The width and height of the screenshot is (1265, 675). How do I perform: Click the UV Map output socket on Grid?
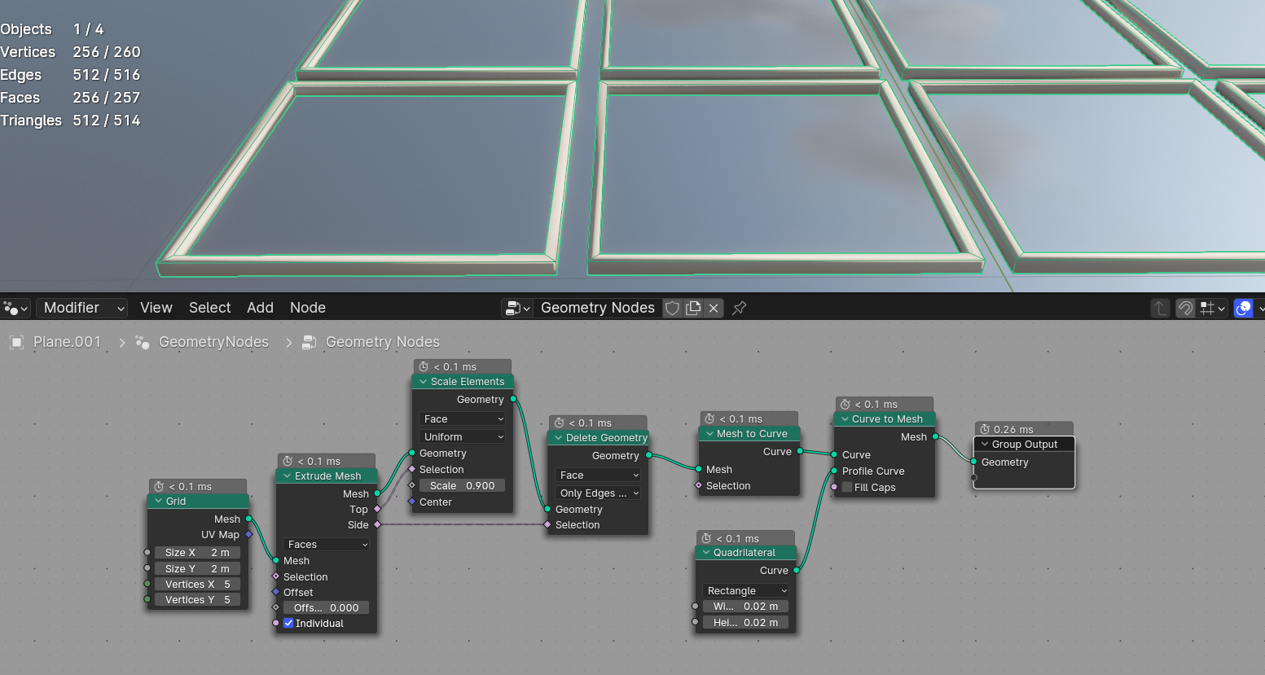pyautogui.click(x=248, y=535)
